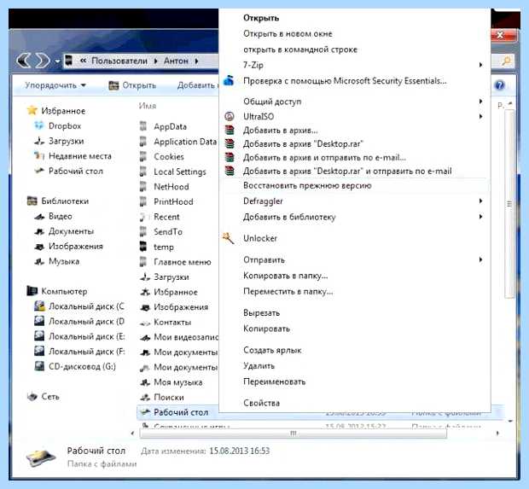Viewport: 529px width, 489px height.
Task: Click the Избранное star icon
Action: 32,110
